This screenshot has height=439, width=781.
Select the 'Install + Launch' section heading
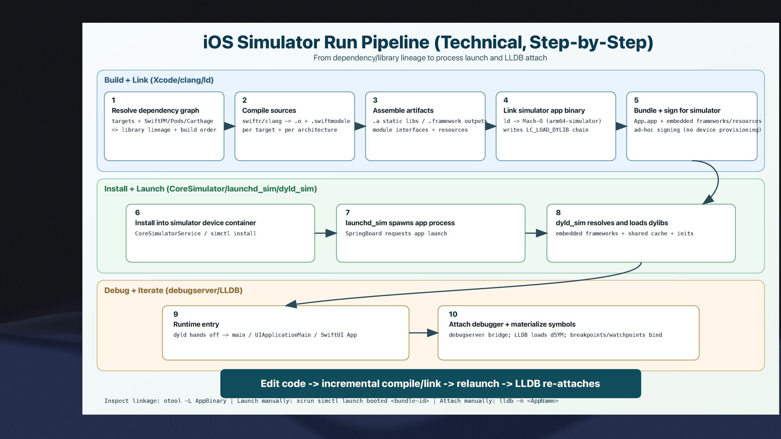coord(134,189)
